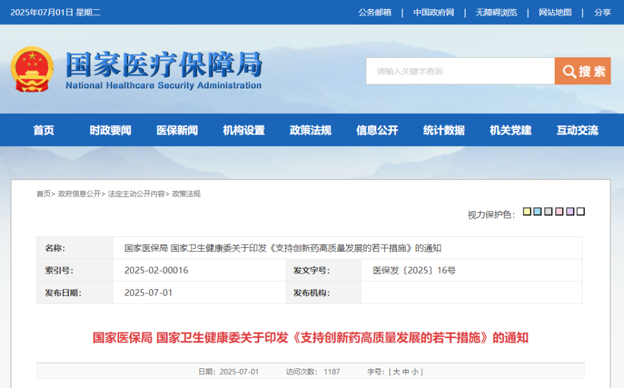Viewport: 624px width, 388px height.
Task: Open the 信息公开 menu item
Action: click(x=377, y=130)
